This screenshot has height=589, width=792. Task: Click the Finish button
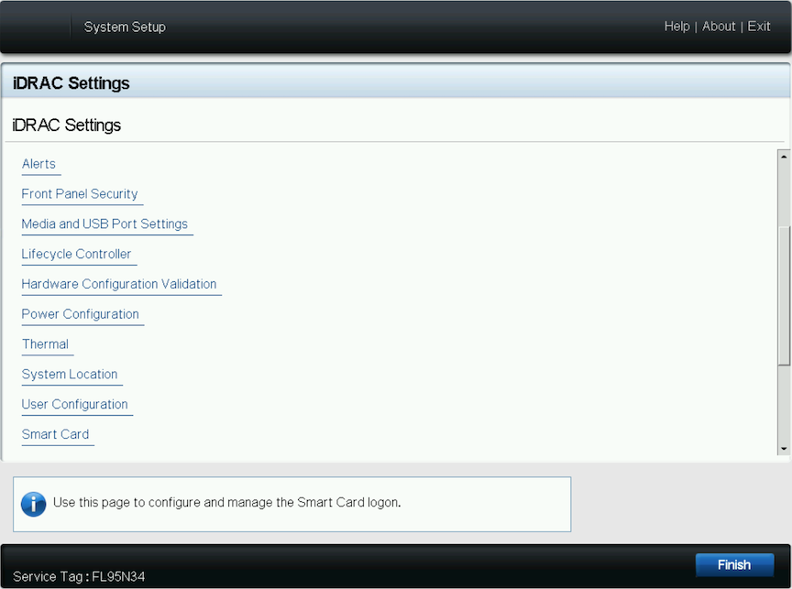[734, 564]
